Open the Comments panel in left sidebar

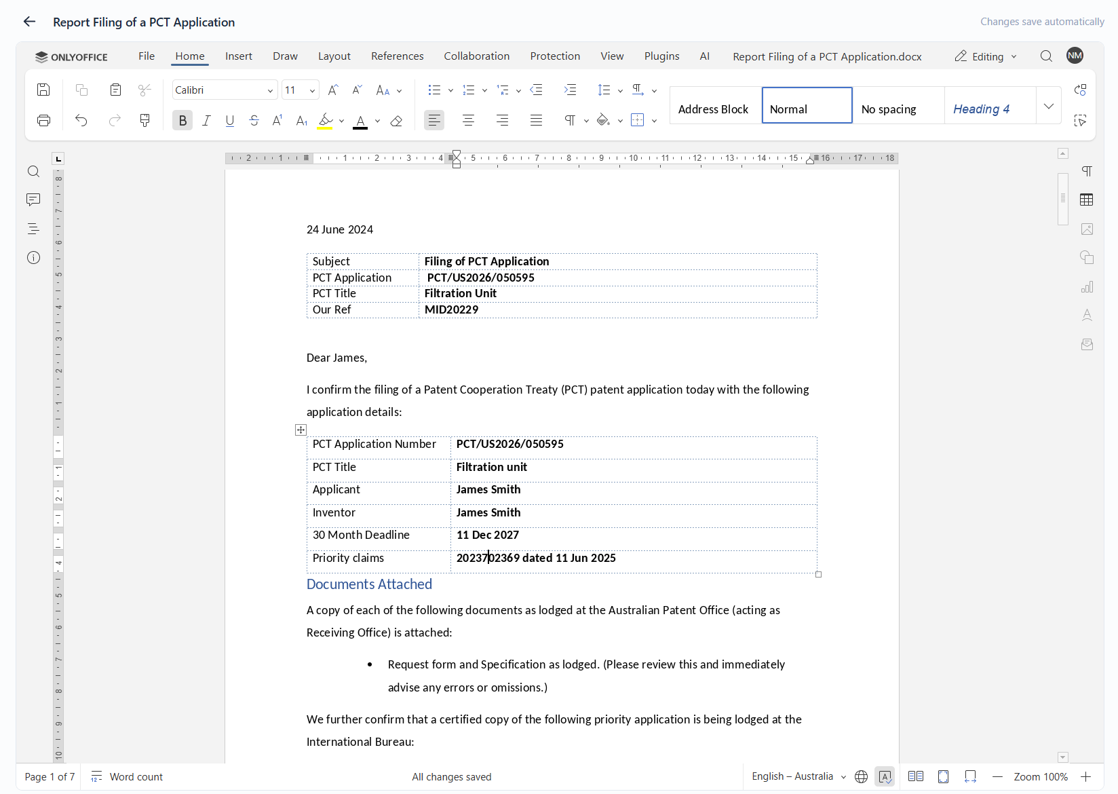[33, 200]
